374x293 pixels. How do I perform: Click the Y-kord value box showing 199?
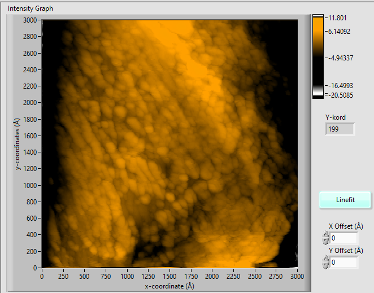point(340,129)
